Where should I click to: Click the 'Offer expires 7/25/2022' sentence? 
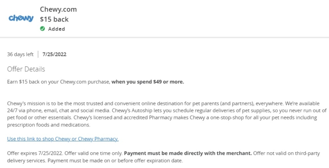click(x=35, y=154)
